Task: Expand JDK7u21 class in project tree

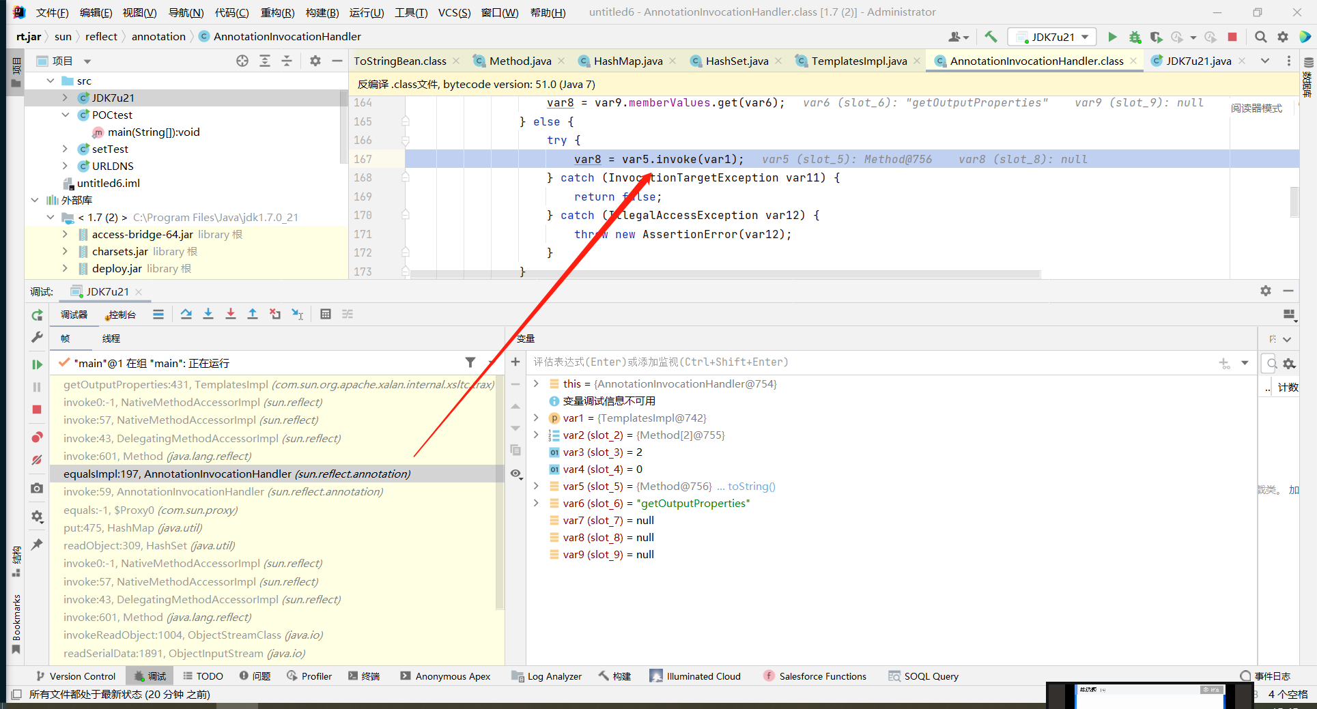Action: click(x=65, y=98)
